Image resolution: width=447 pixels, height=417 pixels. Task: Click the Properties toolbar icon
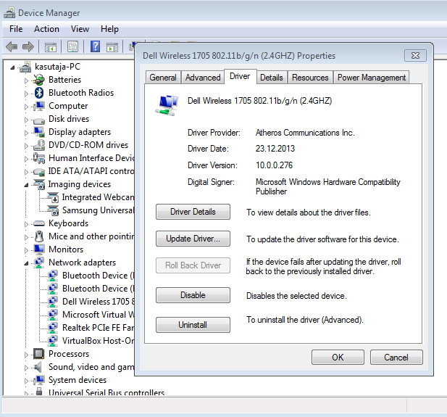[72, 46]
